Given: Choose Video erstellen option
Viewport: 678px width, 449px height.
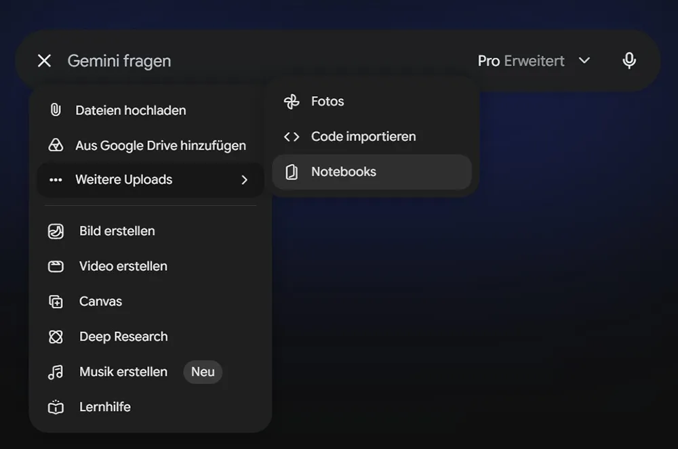Looking at the screenshot, I should (151, 266).
